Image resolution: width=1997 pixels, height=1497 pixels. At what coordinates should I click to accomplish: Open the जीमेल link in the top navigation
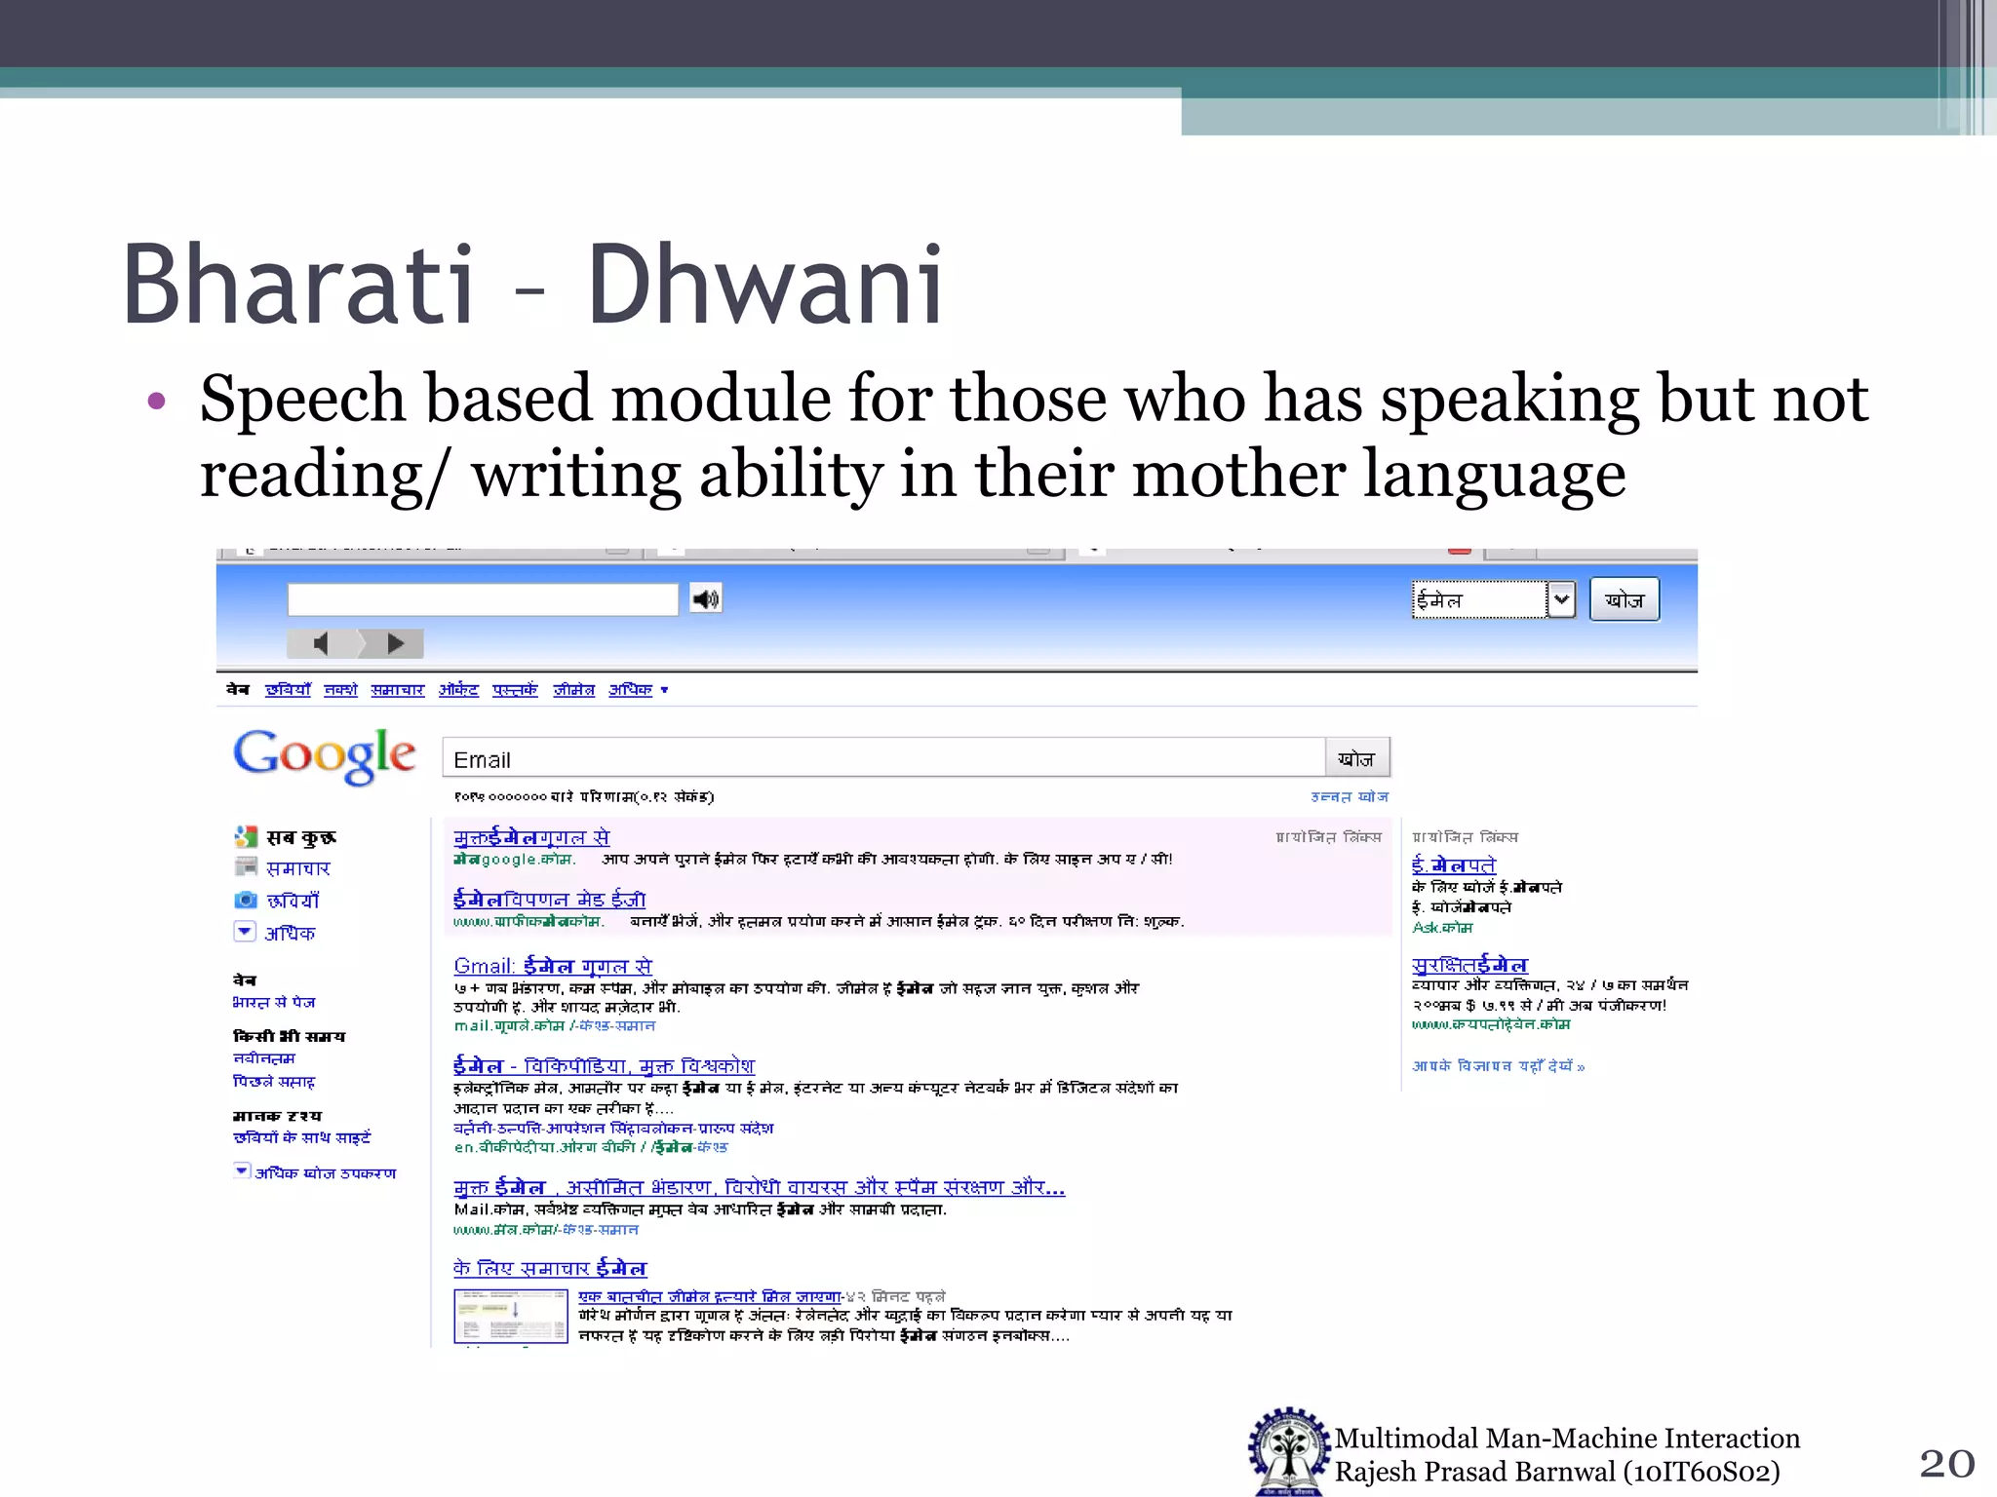(574, 690)
